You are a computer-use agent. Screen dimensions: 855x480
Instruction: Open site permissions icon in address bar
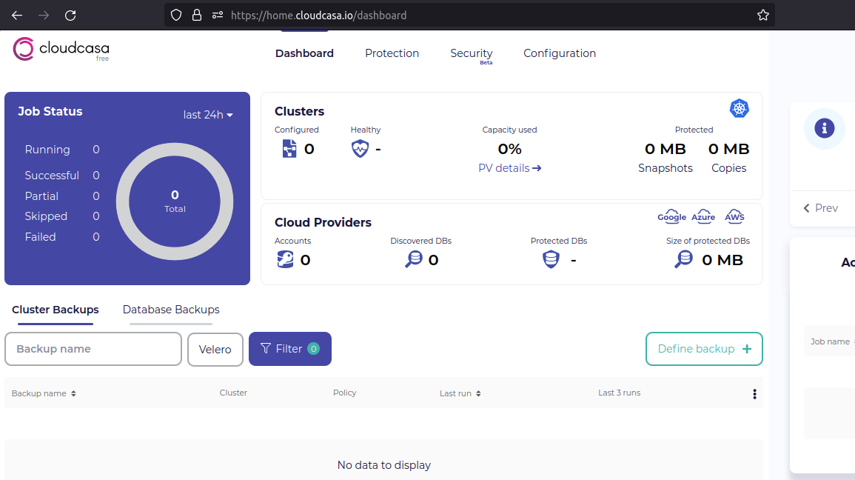click(x=218, y=16)
